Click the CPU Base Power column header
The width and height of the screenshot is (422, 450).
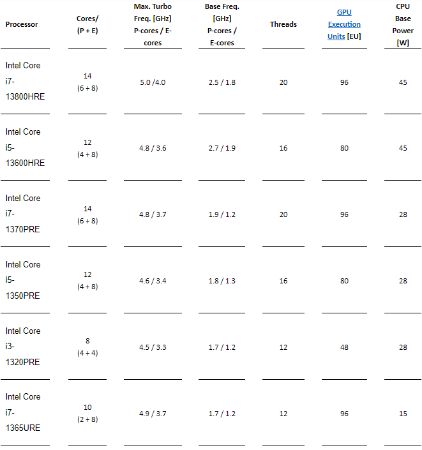pyautogui.click(x=403, y=24)
